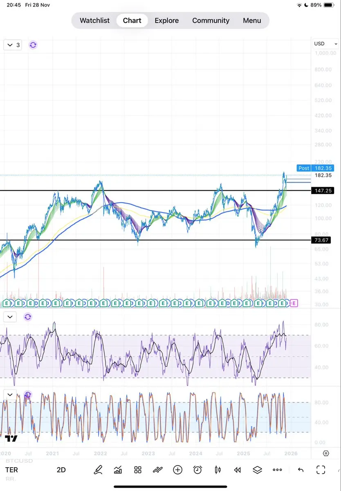
Task: Expand the RSI pane legend chevron
Action: pos(10,317)
